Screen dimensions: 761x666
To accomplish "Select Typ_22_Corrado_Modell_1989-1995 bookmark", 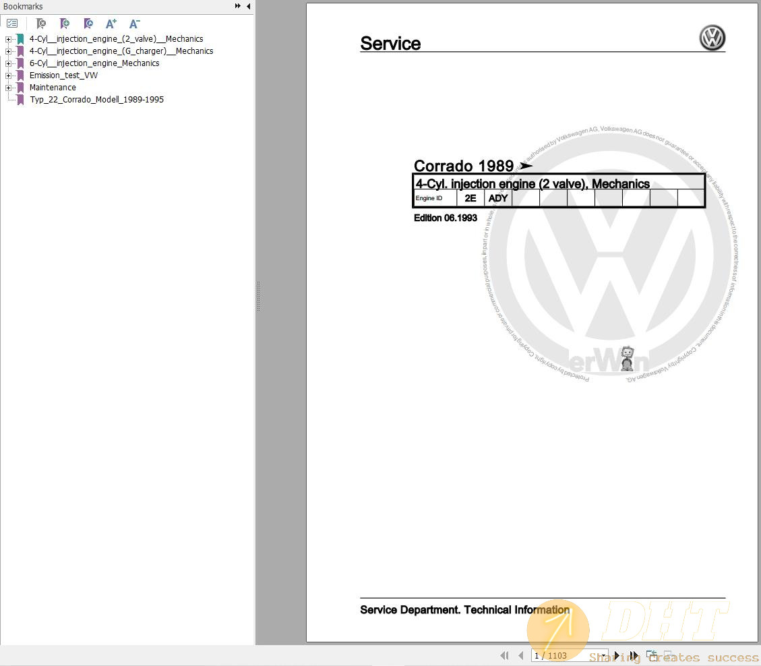I will 96,100.
